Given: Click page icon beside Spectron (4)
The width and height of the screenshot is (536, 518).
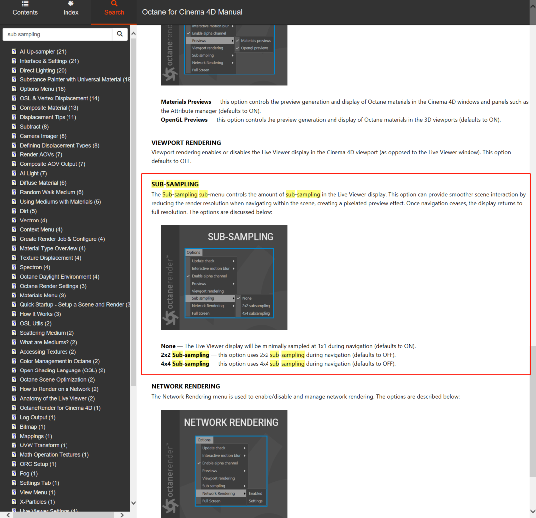Looking at the screenshot, I should (14, 267).
